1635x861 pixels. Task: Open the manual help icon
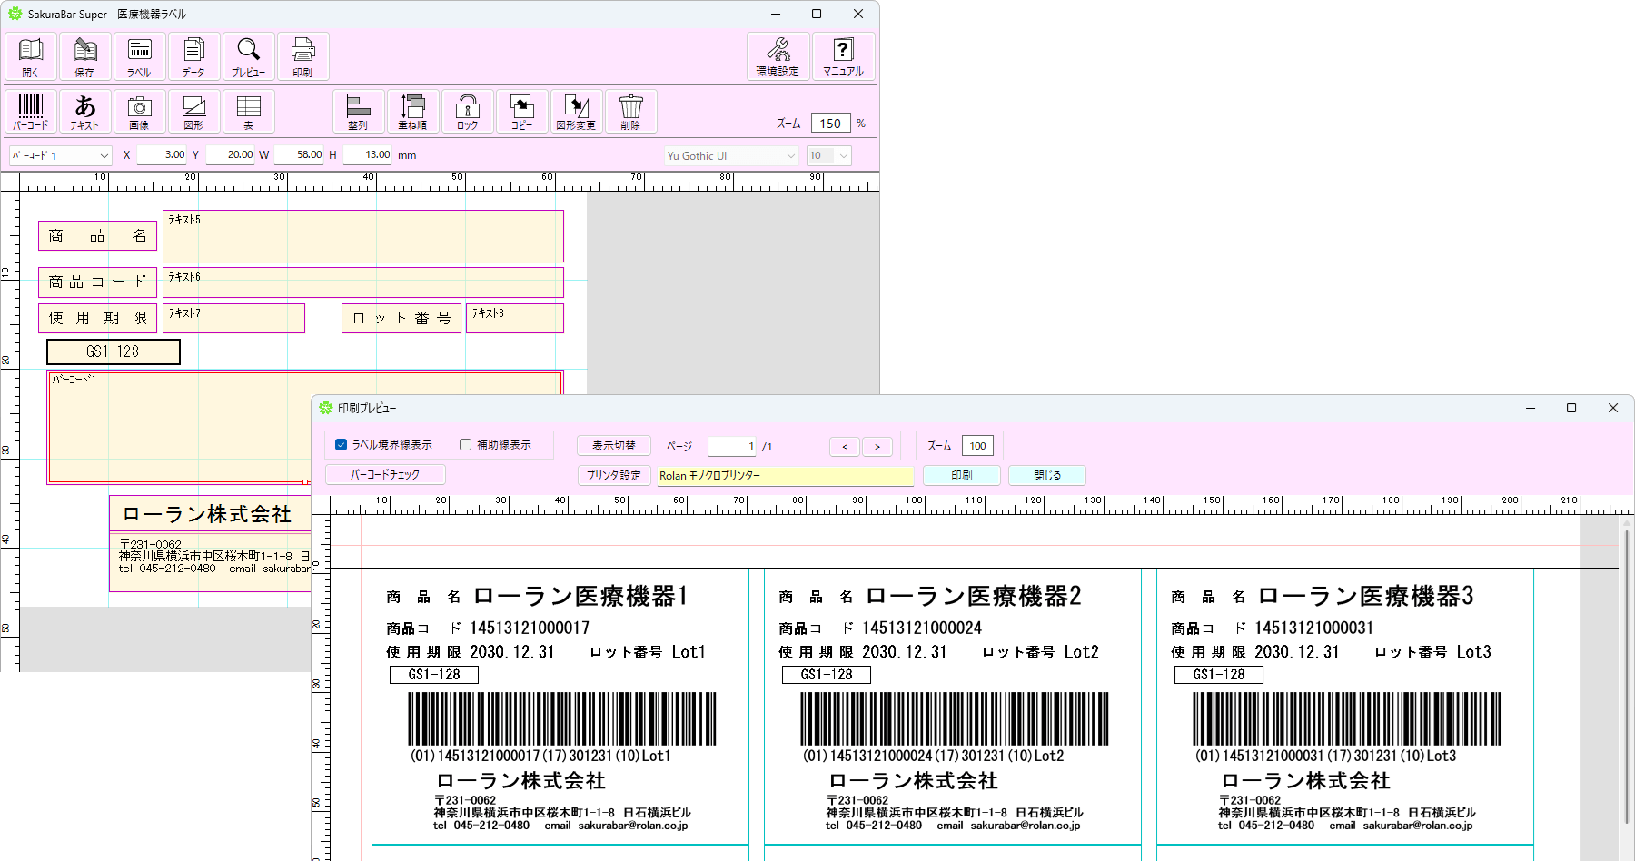[843, 56]
